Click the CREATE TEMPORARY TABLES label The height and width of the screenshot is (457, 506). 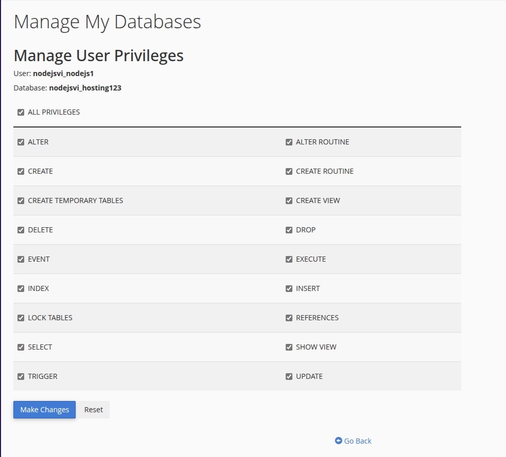pyautogui.click(x=76, y=200)
